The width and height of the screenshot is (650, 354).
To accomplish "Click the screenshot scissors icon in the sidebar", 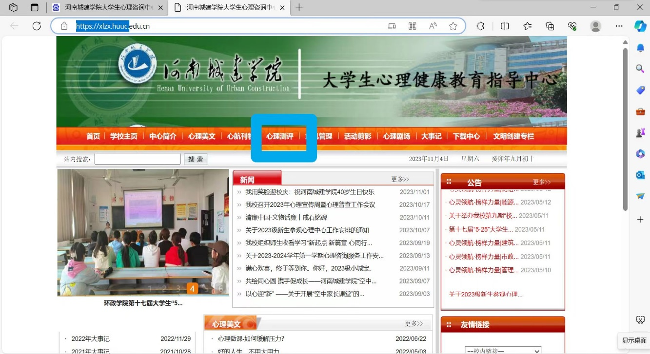I will pos(640,320).
